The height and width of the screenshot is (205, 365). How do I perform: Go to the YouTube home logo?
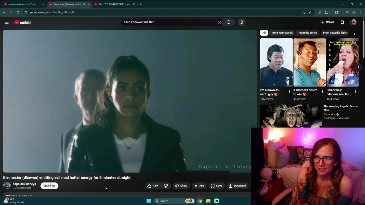(23, 22)
